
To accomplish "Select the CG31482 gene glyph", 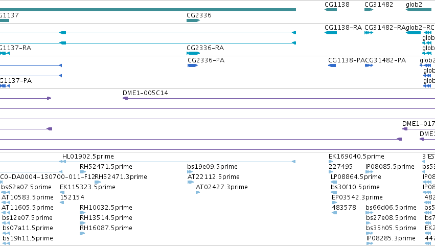I will [x=369, y=10].
